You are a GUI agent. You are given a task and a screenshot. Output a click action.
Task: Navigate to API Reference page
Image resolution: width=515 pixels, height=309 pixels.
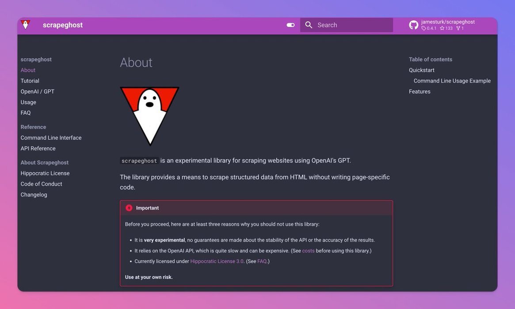(x=38, y=148)
